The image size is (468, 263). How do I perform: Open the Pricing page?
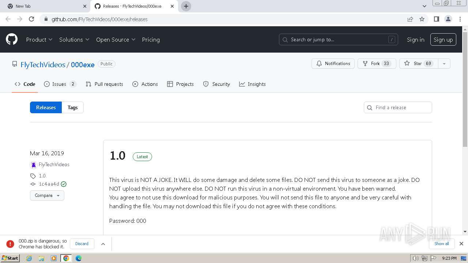coord(151,39)
